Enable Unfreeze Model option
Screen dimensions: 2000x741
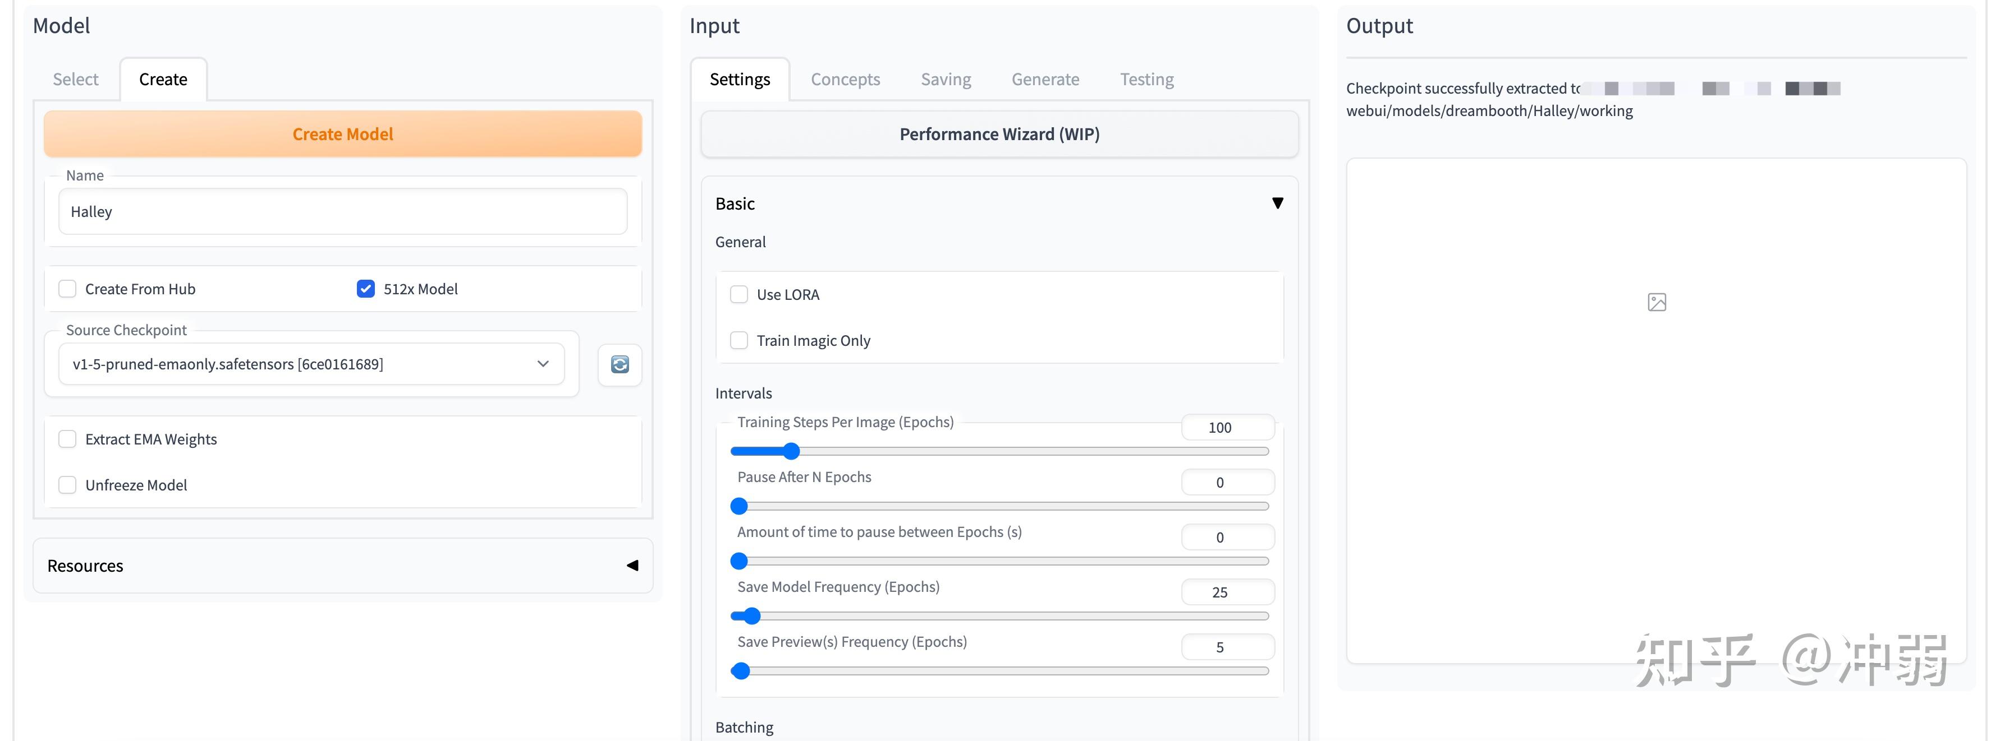pos(67,485)
